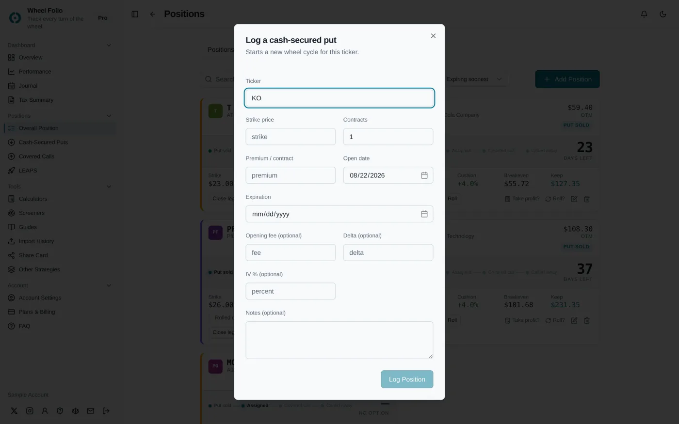679x424 pixels.
Task: Collapse the Dashboard sidebar section
Action: 109,45
